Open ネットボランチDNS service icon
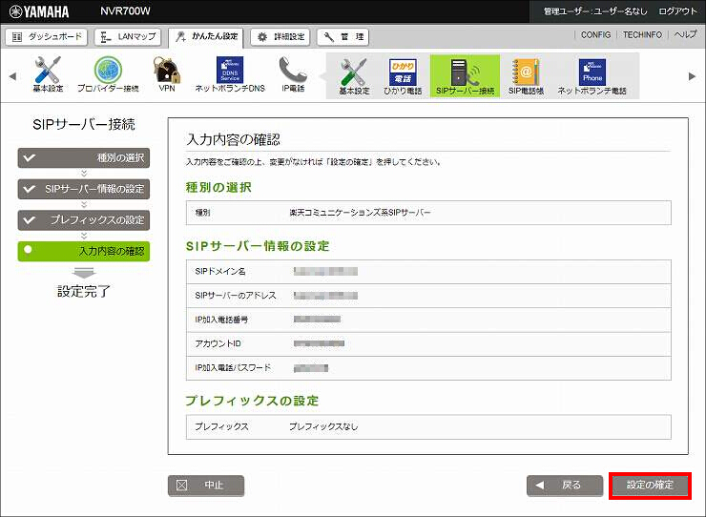Image resolution: width=706 pixels, height=517 pixels. click(230, 74)
